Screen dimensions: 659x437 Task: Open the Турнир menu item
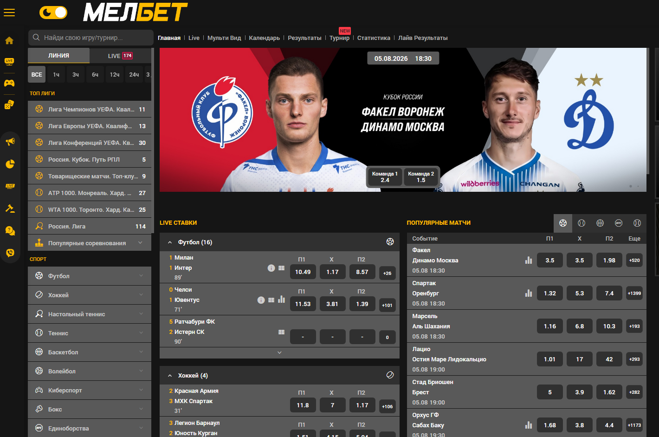pyautogui.click(x=339, y=38)
